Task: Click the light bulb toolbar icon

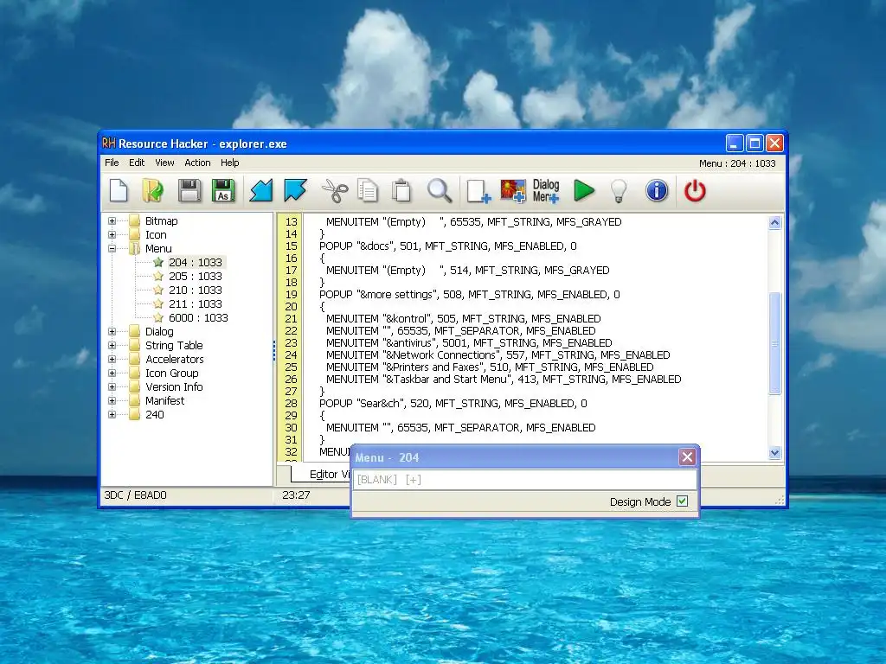Action: pos(619,191)
